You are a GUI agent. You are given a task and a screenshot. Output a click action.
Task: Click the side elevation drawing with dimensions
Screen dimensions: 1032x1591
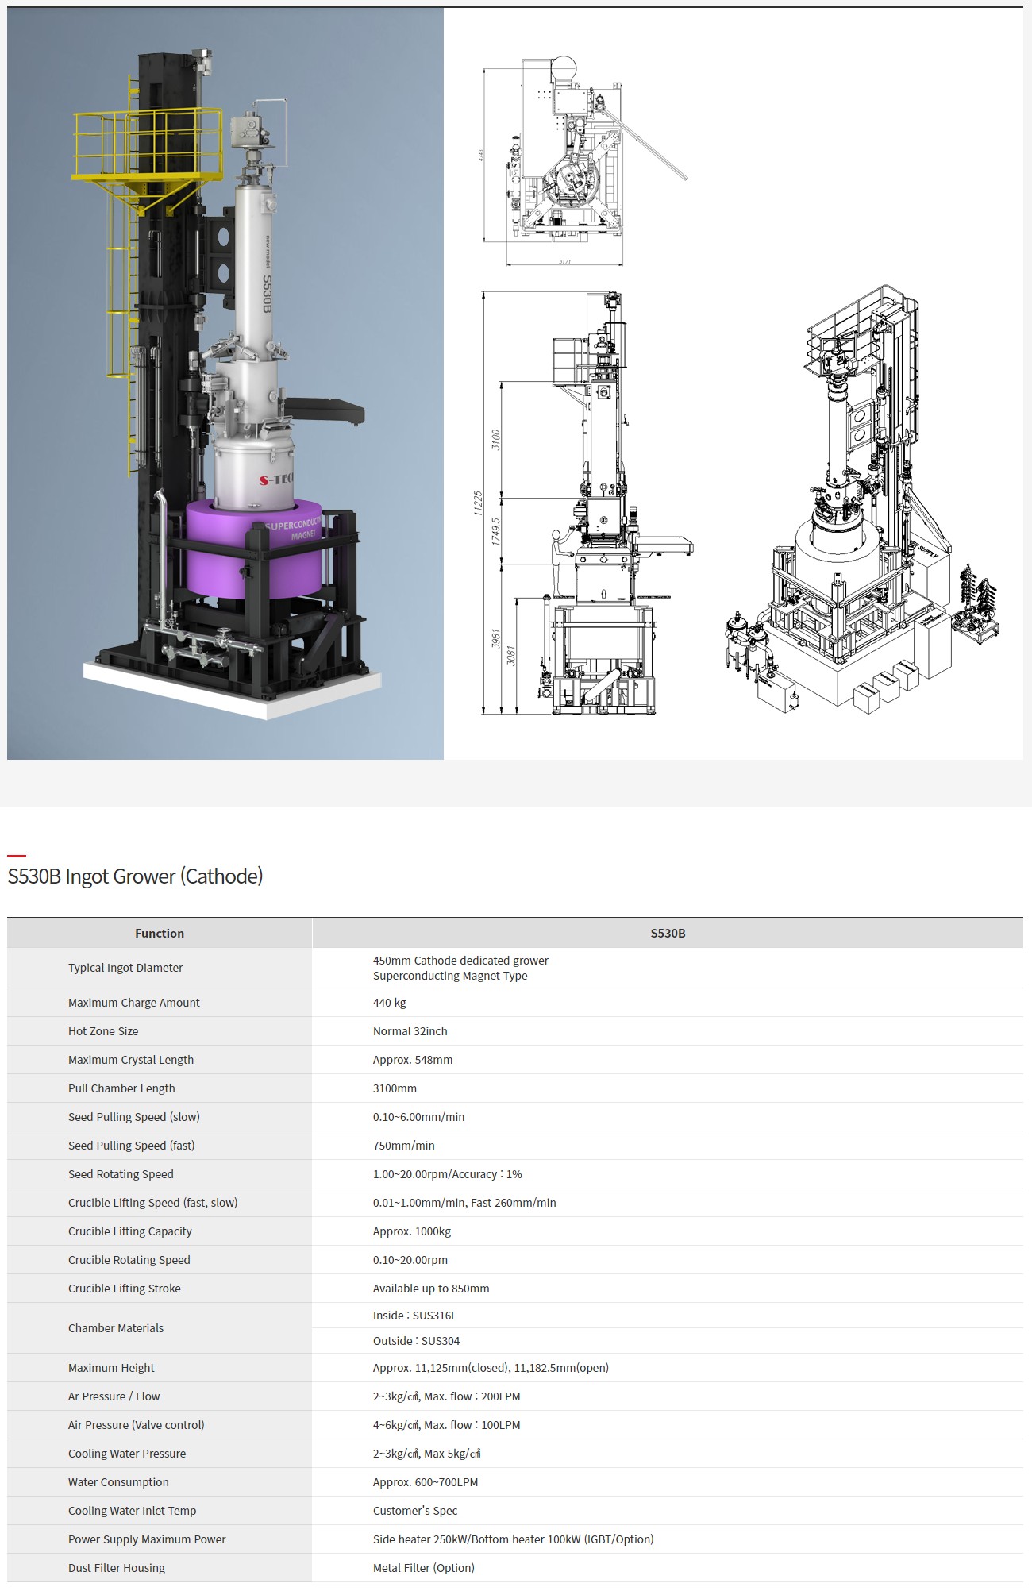click(x=584, y=503)
